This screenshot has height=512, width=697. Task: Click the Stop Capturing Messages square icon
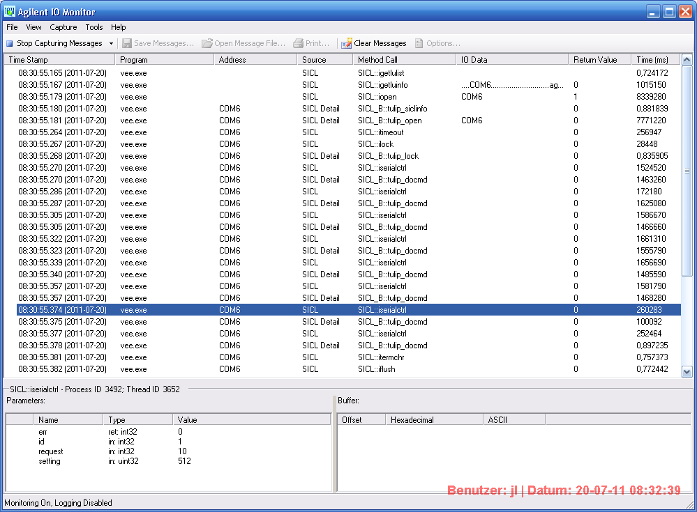(x=10, y=43)
